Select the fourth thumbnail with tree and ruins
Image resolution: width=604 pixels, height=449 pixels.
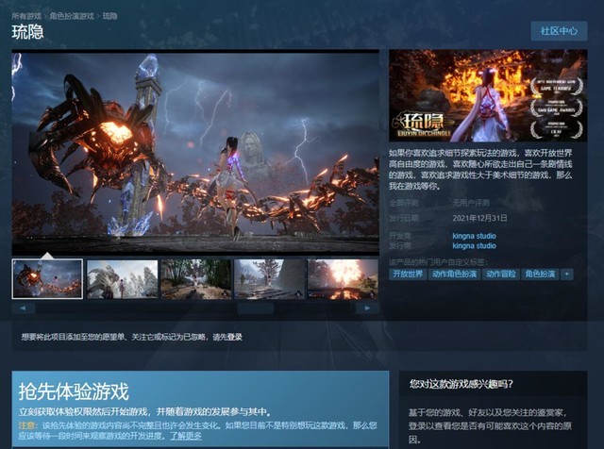click(x=269, y=279)
